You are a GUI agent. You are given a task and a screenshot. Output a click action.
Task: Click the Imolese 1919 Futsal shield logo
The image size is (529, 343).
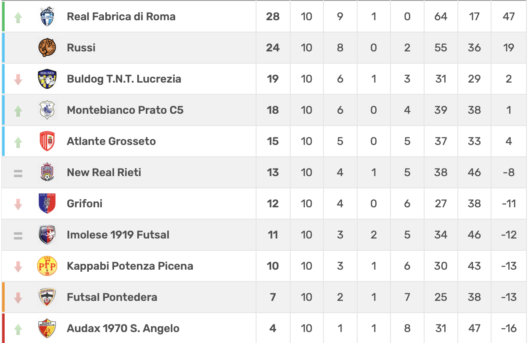point(47,235)
